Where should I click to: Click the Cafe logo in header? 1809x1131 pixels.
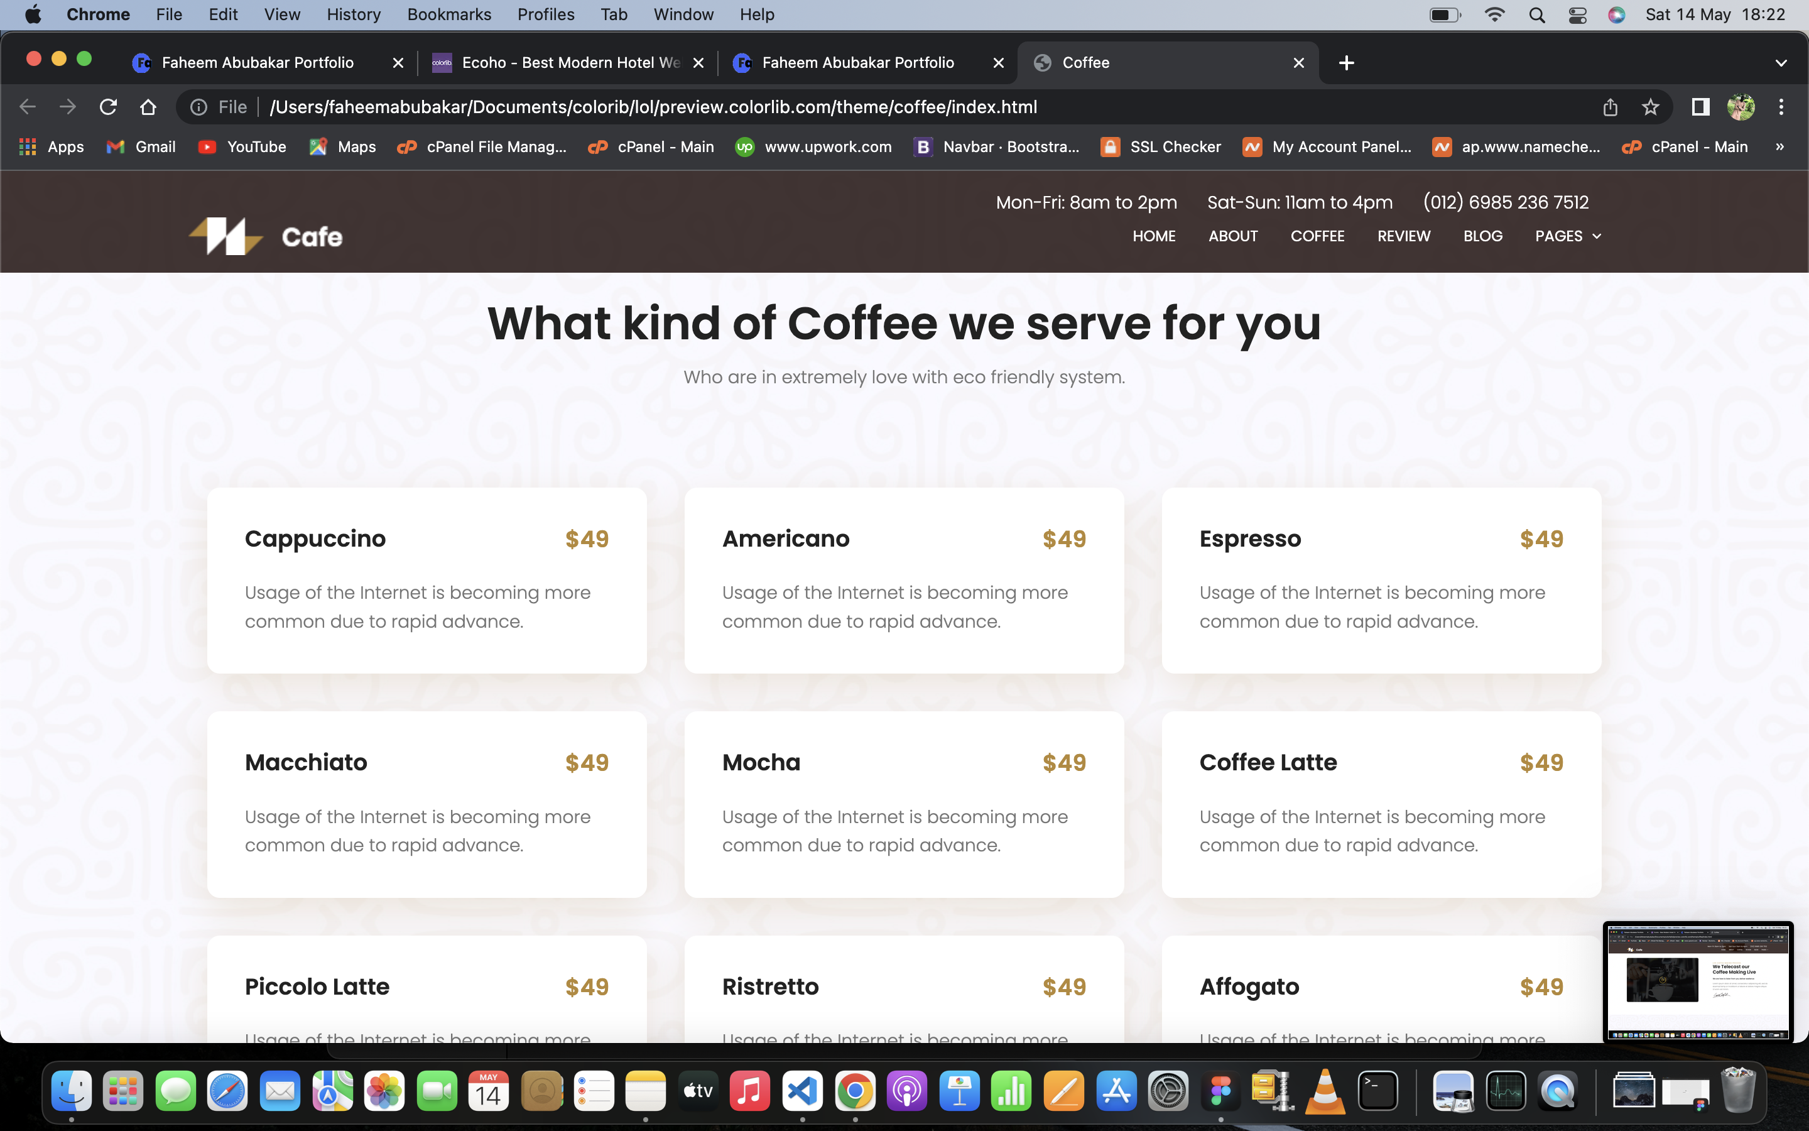click(x=265, y=236)
